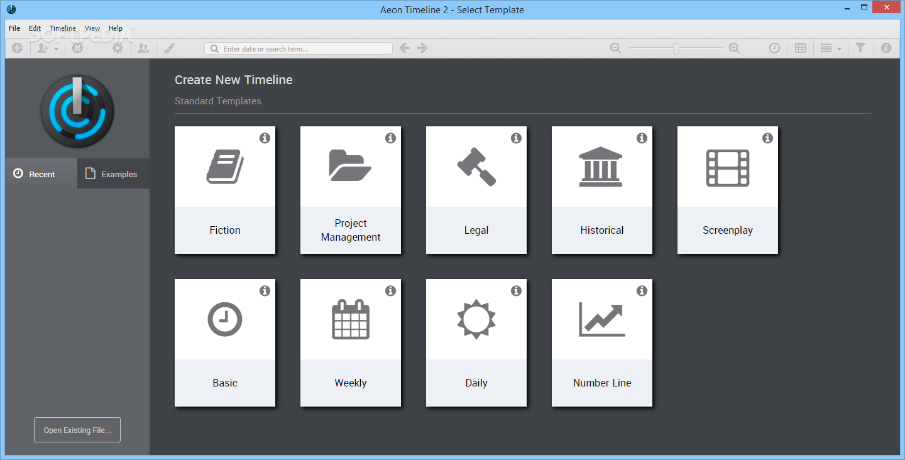This screenshot has width=905, height=460.
Task: Select the Daily template card
Action: point(476,342)
